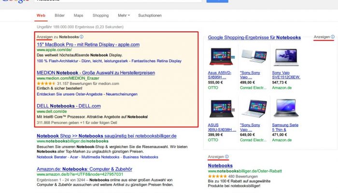Switch to the Web tab
The image size is (338, 193).
pos(41,15)
